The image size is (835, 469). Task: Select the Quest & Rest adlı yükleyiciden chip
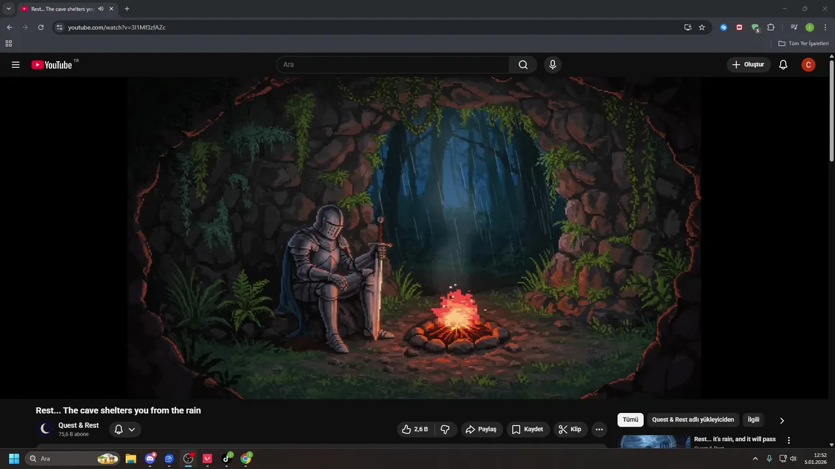click(693, 419)
